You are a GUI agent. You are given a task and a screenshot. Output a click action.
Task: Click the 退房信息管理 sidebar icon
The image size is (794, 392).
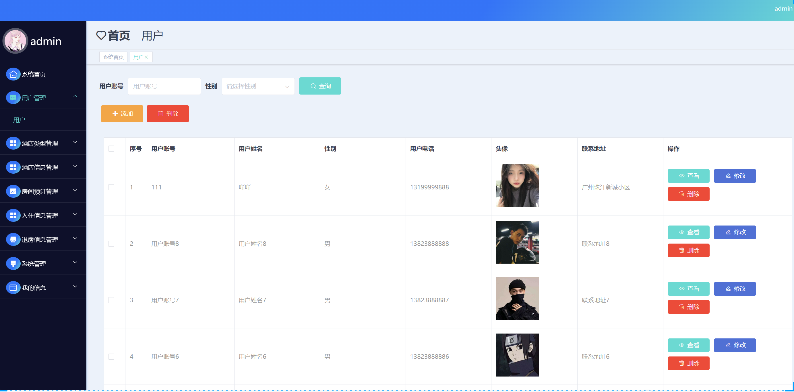point(13,239)
